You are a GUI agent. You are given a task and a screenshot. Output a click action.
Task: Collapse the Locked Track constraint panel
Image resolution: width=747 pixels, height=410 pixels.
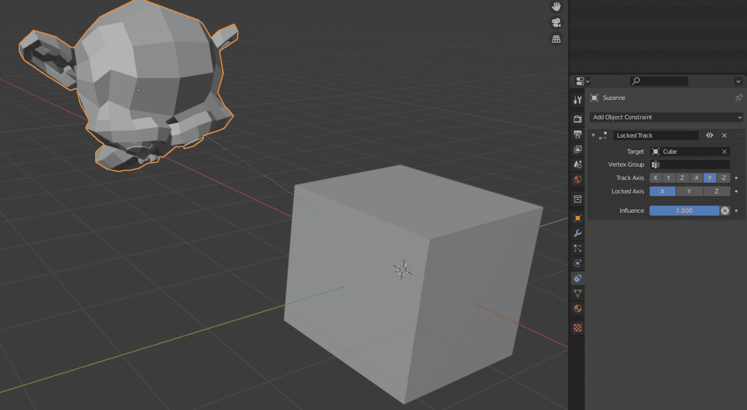click(593, 135)
